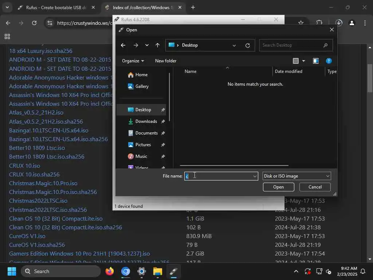Close the Open dialog window
The image size is (373, 280).
click(331, 30)
